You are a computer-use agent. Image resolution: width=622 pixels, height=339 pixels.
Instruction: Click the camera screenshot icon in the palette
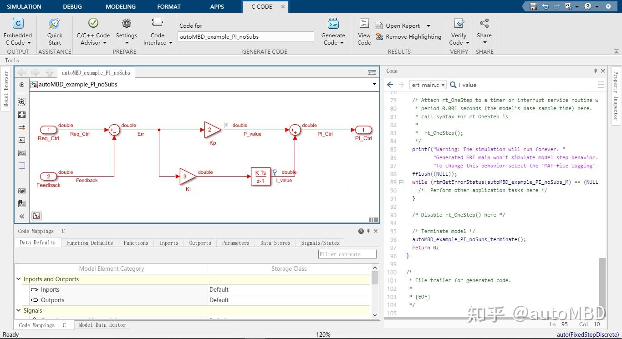tap(22, 191)
